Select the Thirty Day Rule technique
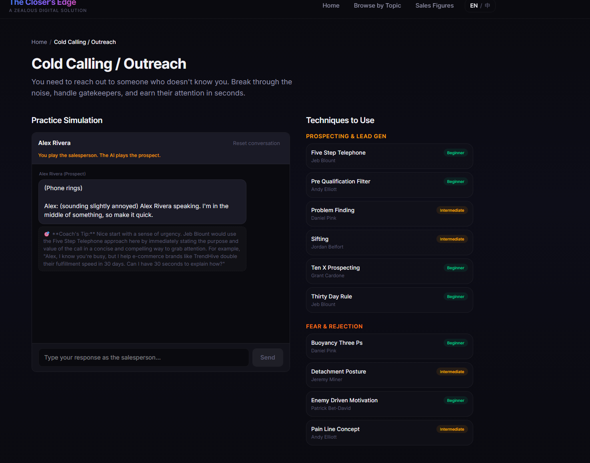 [389, 300]
